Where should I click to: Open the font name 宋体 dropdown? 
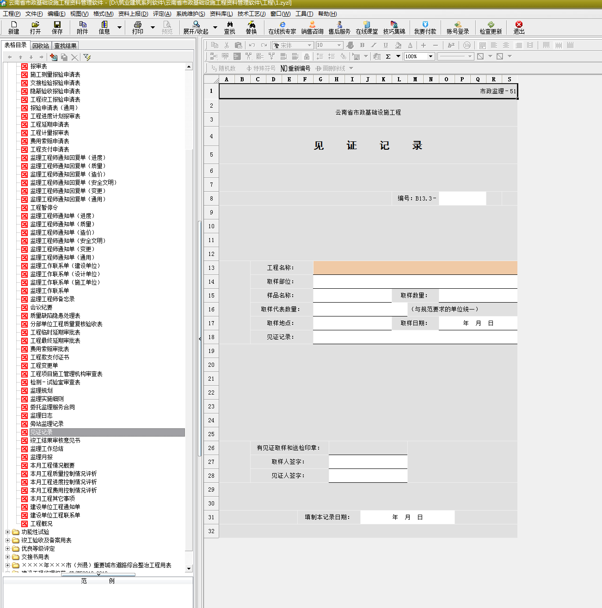(x=309, y=45)
